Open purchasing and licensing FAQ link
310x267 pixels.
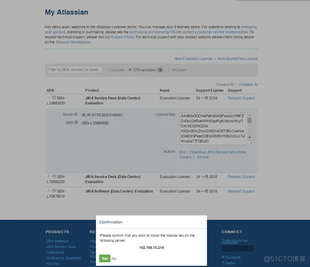click(153, 32)
